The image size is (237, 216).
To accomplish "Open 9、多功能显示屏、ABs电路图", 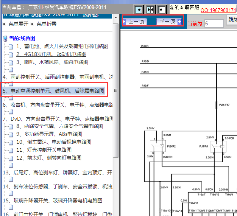I will pos(49,134).
